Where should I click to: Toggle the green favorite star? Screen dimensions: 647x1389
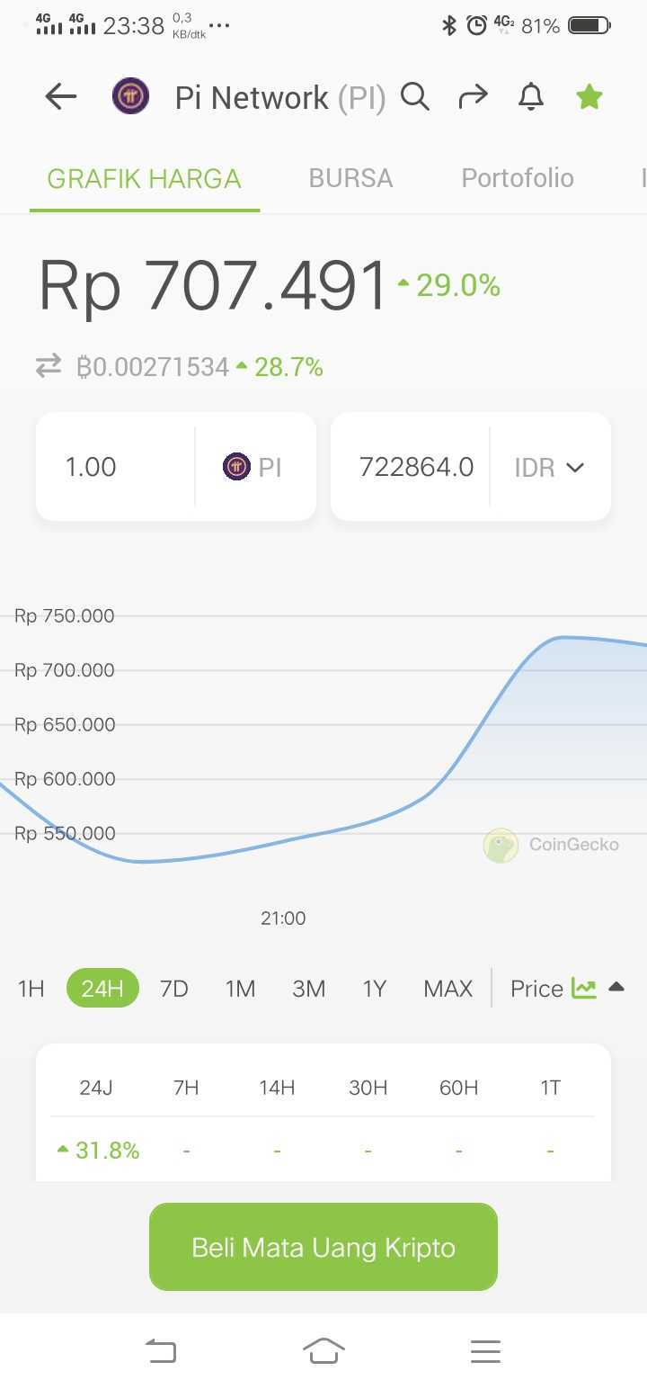[x=589, y=96]
